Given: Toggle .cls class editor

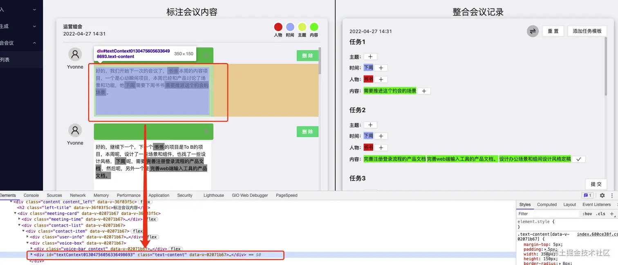Looking at the screenshot, I should click(x=600, y=214).
